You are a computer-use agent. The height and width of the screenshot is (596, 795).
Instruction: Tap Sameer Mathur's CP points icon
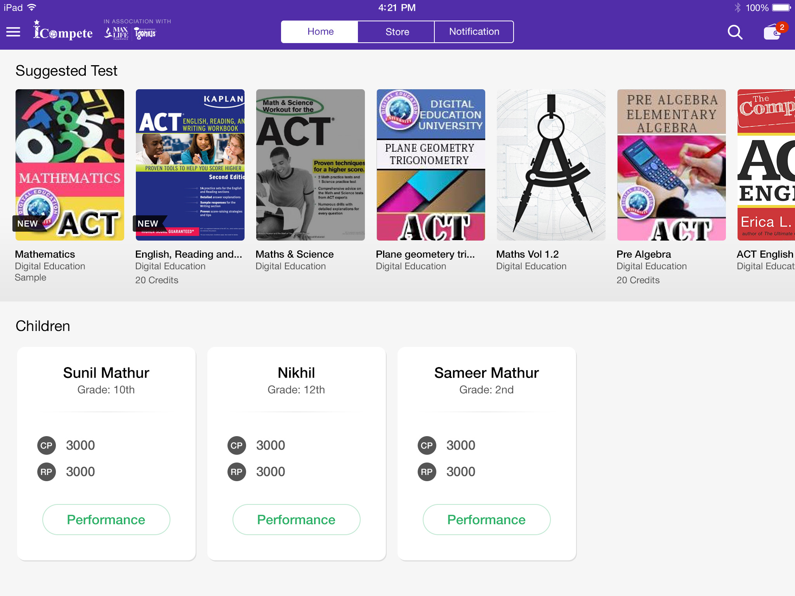[x=427, y=445]
